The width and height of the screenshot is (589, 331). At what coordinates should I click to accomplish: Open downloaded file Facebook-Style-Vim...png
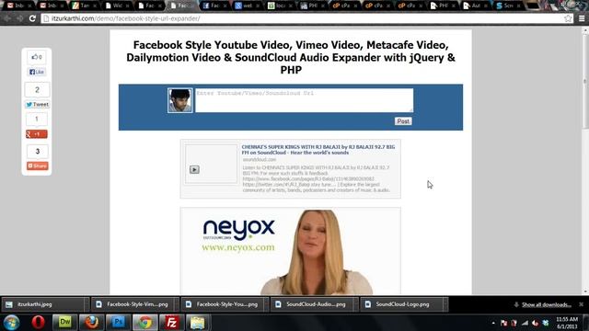coord(133,304)
